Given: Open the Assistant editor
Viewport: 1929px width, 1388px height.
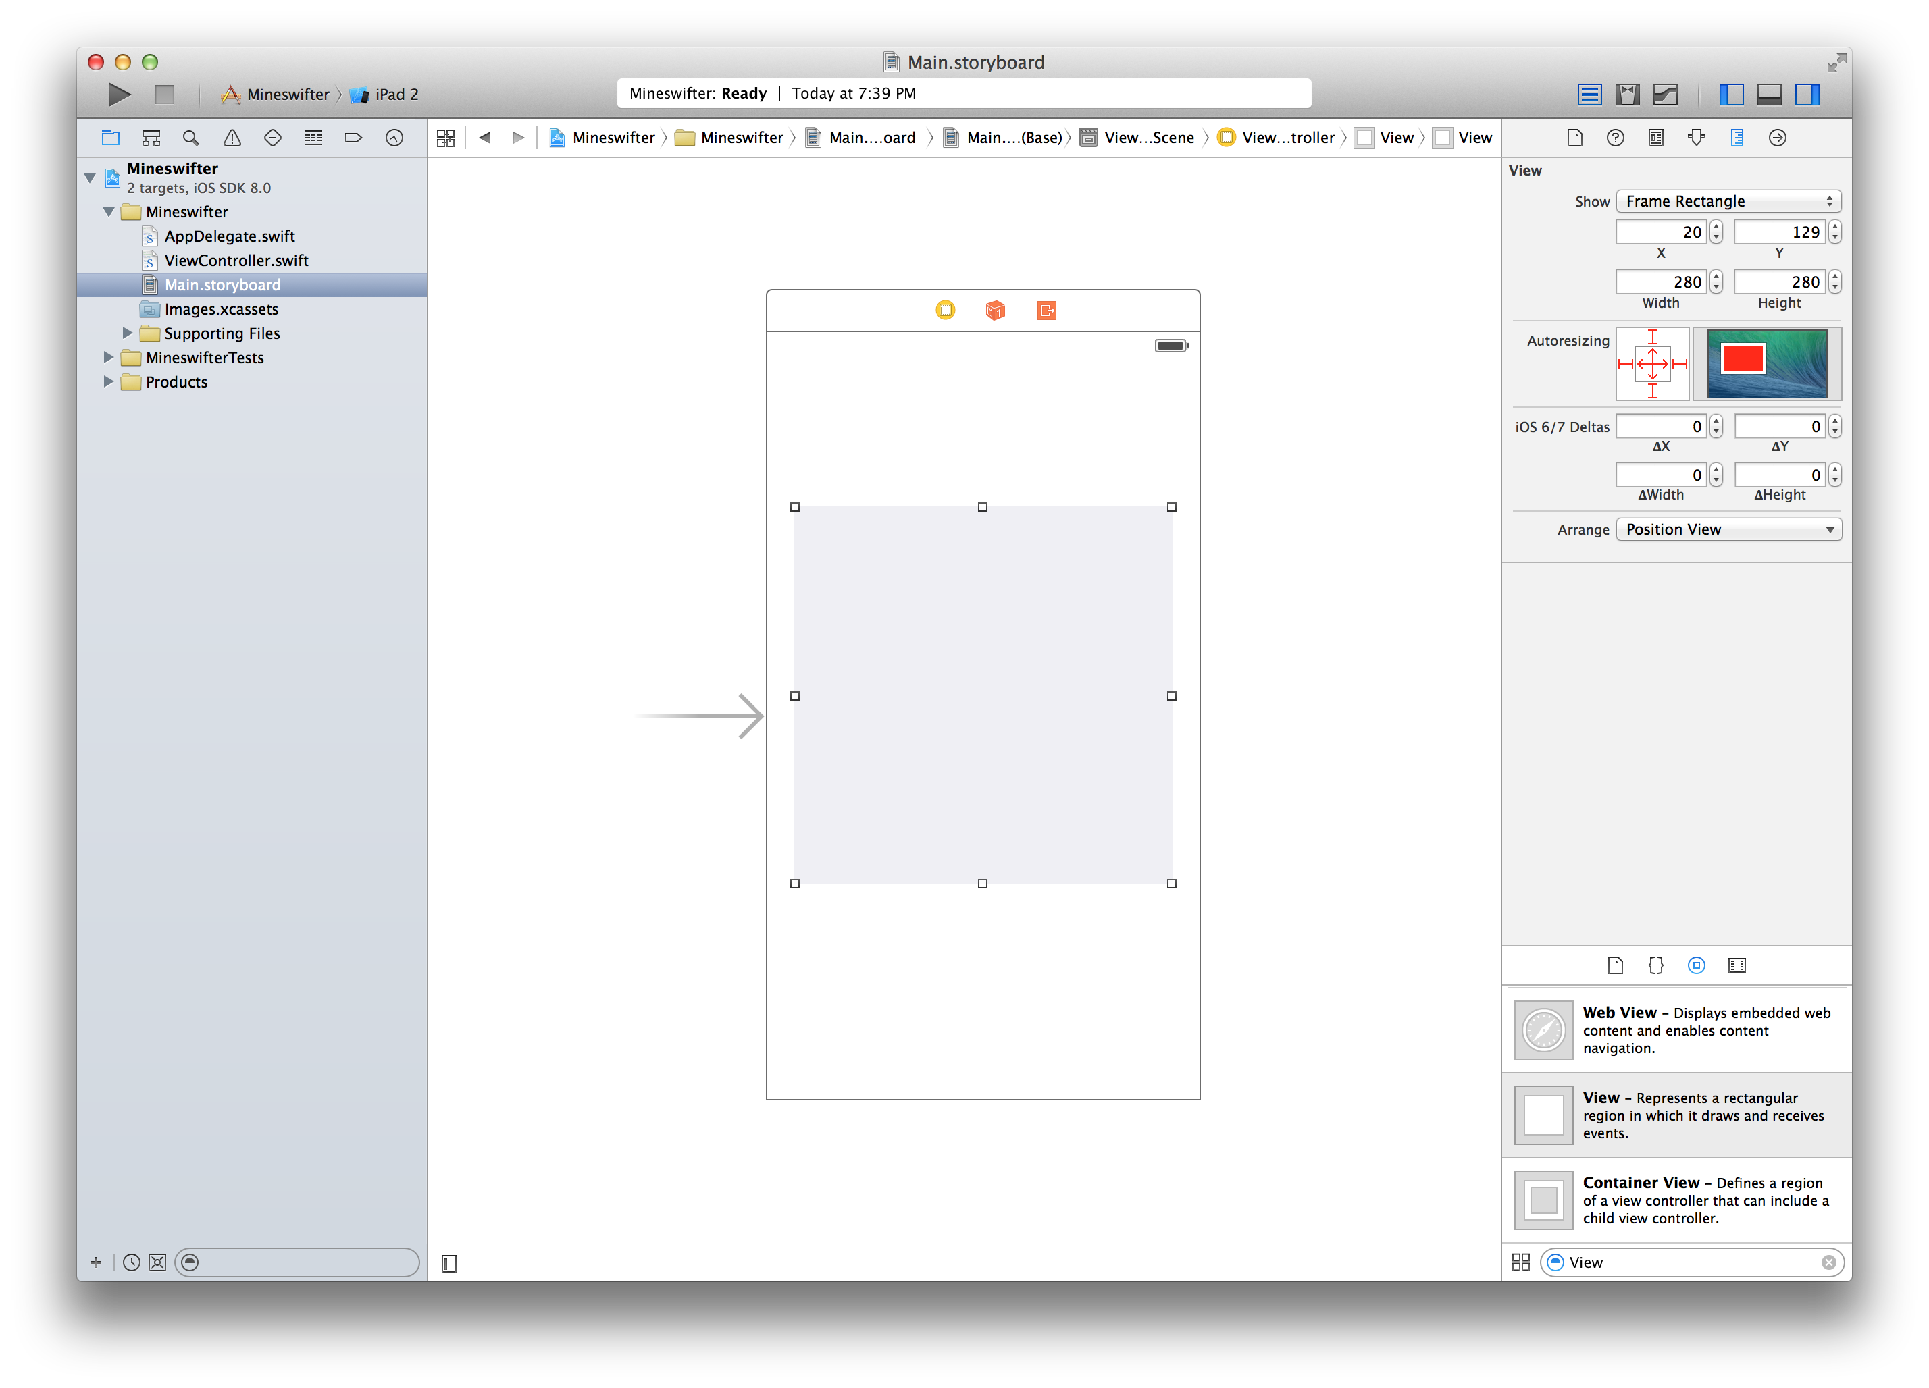Looking at the screenshot, I should point(1627,95).
